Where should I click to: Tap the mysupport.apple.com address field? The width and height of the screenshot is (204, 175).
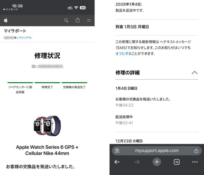click(x=157, y=151)
